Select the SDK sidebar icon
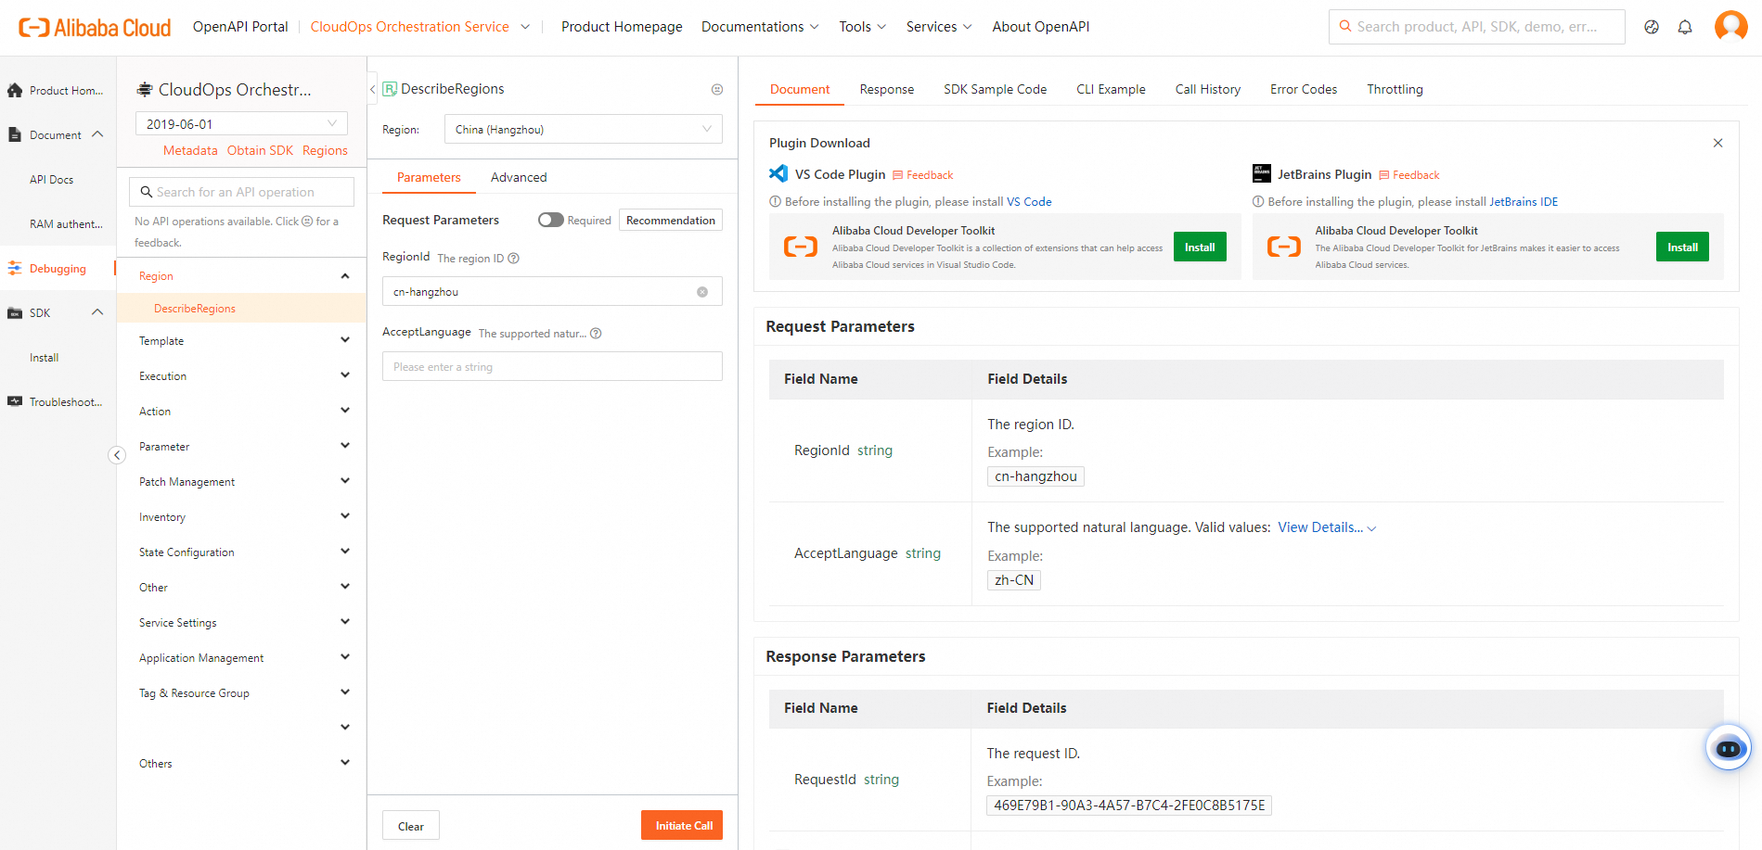The image size is (1762, 850). pyautogui.click(x=14, y=312)
